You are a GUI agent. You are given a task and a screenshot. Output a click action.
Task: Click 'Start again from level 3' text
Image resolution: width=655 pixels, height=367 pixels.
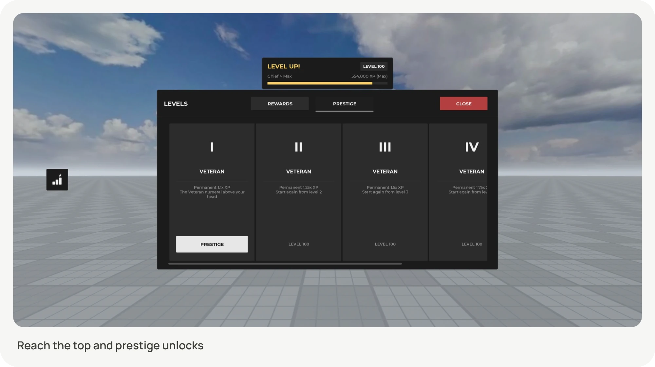pos(385,192)
